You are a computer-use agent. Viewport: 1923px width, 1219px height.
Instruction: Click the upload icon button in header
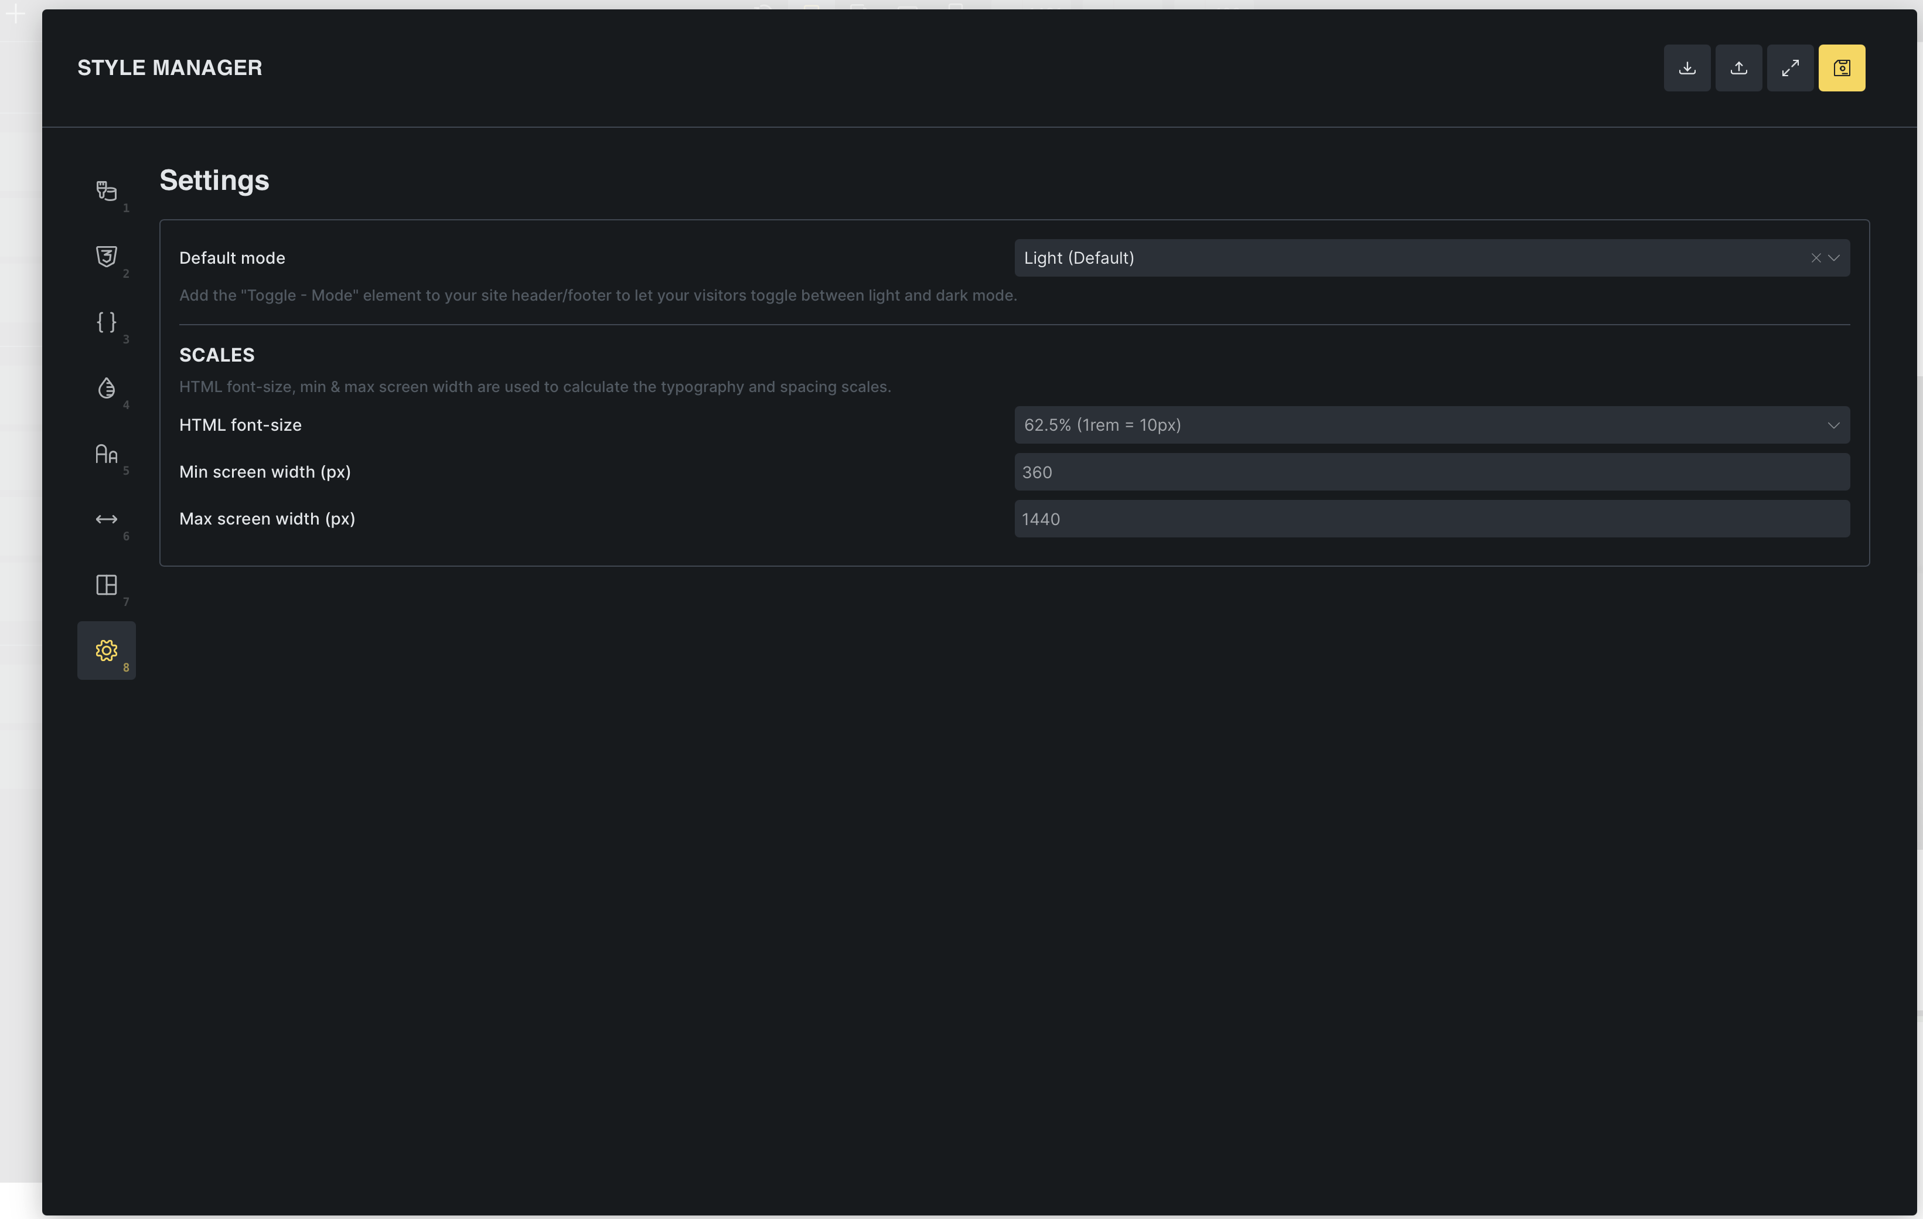[x=1738, y=68]
